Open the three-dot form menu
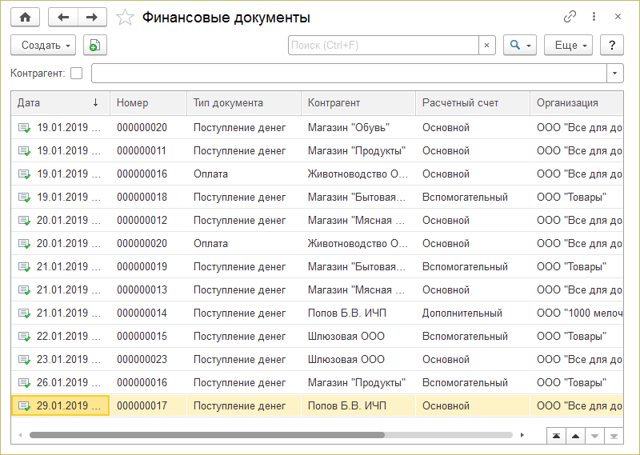This screenshot has width=640, height=455. pyautogui.click(x=594, y=17)
